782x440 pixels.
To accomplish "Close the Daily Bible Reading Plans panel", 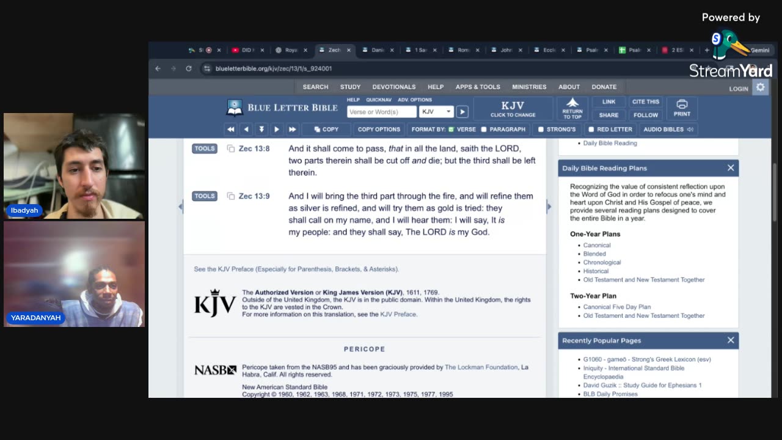I will (731, 168).
